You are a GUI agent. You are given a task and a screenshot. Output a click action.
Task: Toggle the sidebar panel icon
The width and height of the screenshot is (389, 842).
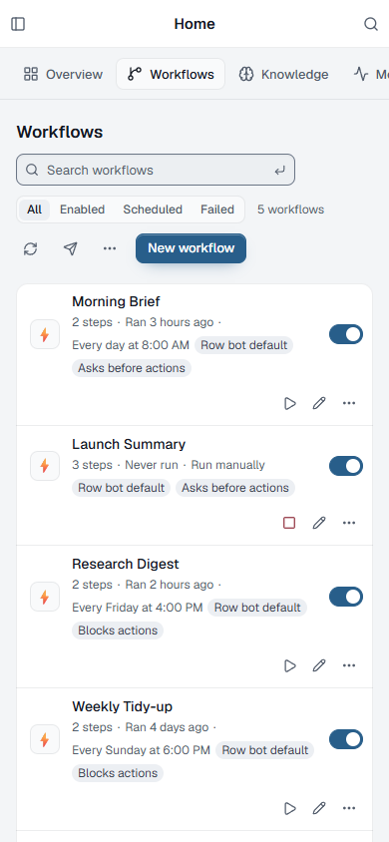(18, 24)
